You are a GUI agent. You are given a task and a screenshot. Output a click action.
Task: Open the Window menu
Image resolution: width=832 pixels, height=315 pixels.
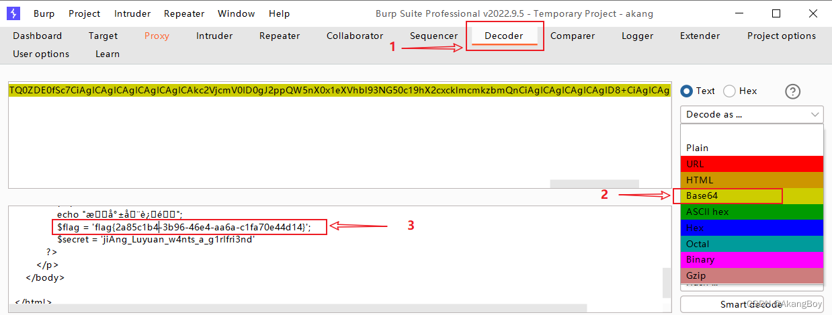click(x=237, y=13)
